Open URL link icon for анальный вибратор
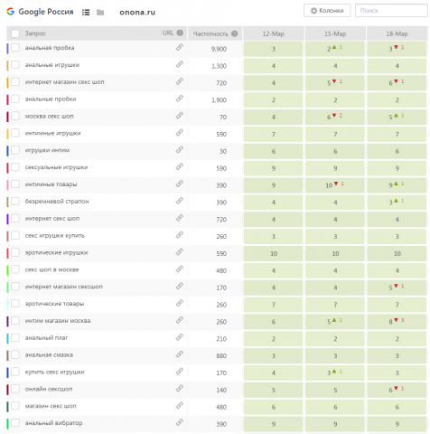The image size is (430, 434). pos(180,422)
